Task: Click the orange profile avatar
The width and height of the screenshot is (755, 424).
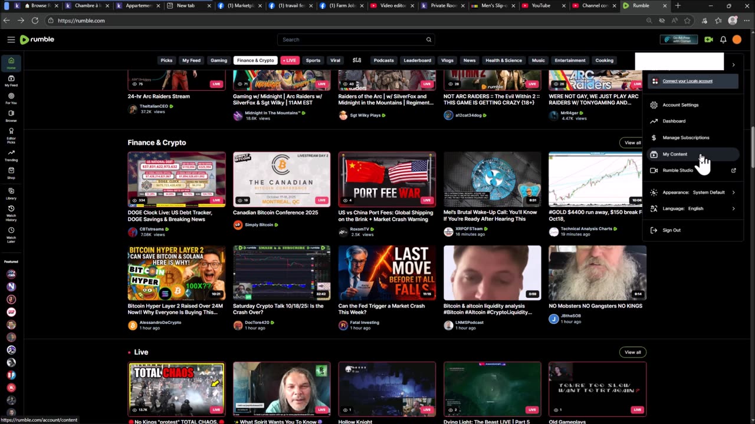Action: pos(737,39)
